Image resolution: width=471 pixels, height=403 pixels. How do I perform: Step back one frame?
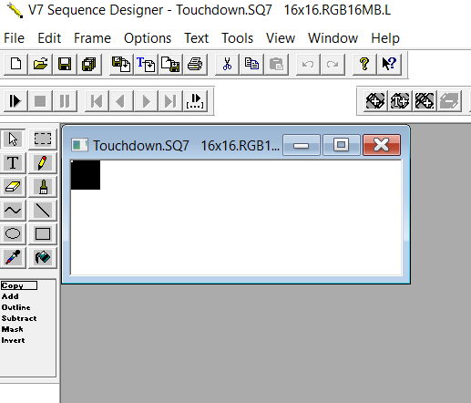tap(121, 101)
